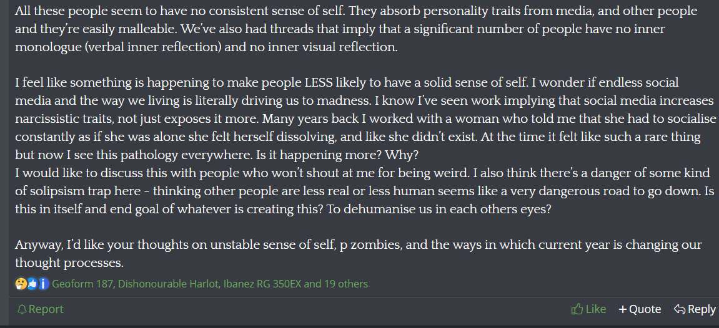This screenshot has width=719, height=328.
Task: Click the curved arrow Reply icon
Action: click(x=680, y=309)
